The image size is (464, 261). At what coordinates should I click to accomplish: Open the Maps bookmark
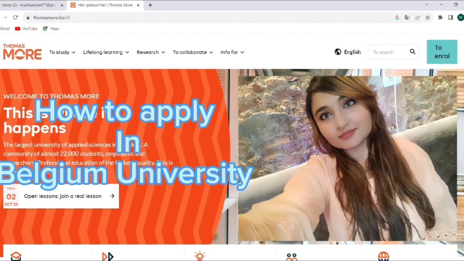click(x=51, y=29)
